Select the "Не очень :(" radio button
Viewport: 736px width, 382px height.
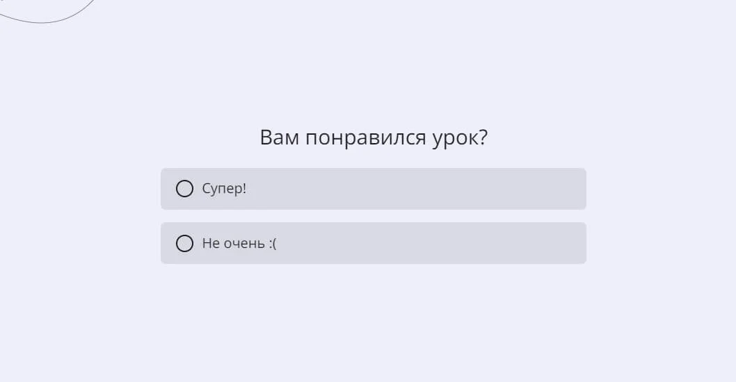click(184, 243)
